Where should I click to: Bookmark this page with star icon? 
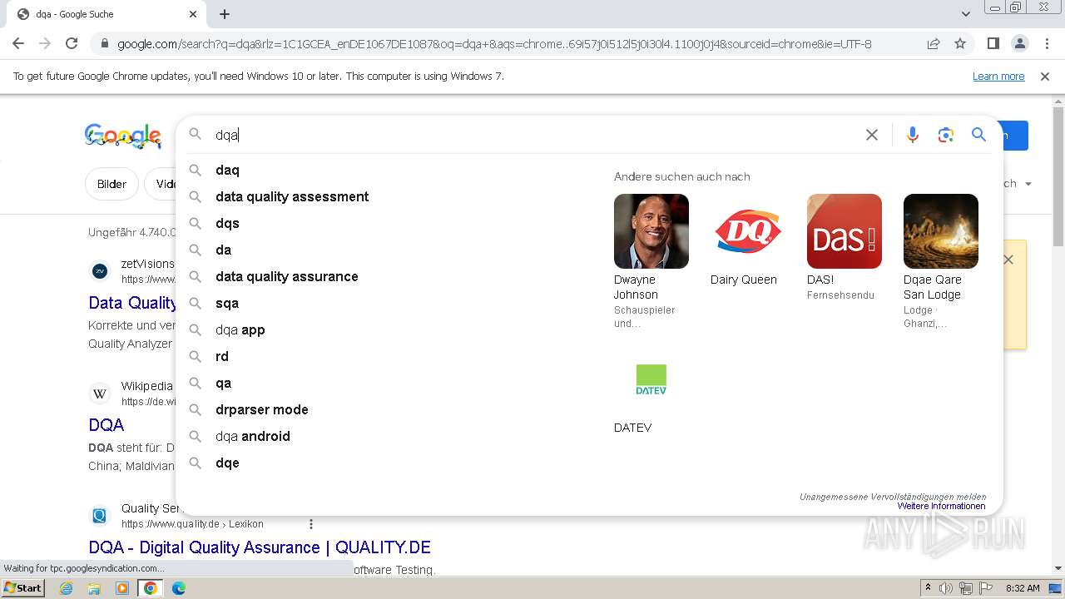(960, 43)
